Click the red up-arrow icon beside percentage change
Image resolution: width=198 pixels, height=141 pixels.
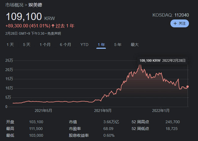tap(53, 26)
